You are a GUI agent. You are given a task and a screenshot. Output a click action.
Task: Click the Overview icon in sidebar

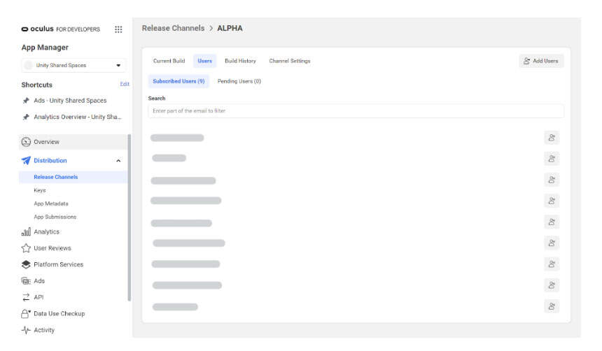(26, 142)
